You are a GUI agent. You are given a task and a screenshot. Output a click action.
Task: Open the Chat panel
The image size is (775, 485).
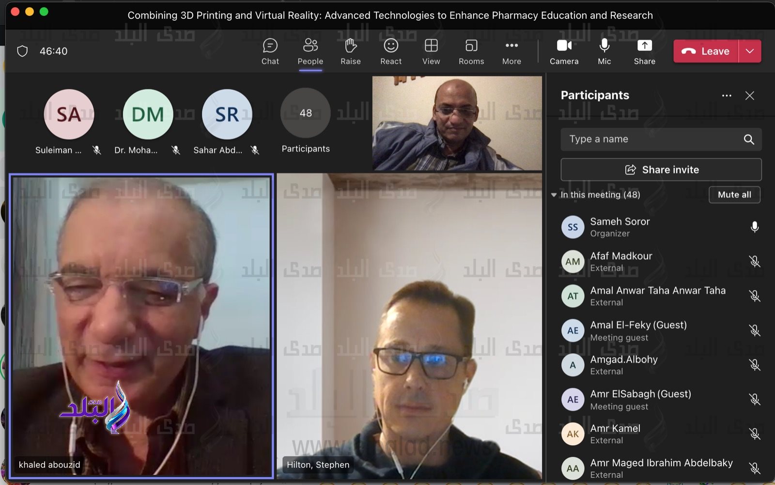(x=270, y=51)
